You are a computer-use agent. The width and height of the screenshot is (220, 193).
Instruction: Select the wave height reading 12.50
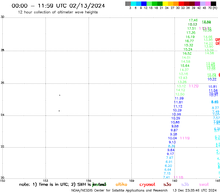(180, 94)
